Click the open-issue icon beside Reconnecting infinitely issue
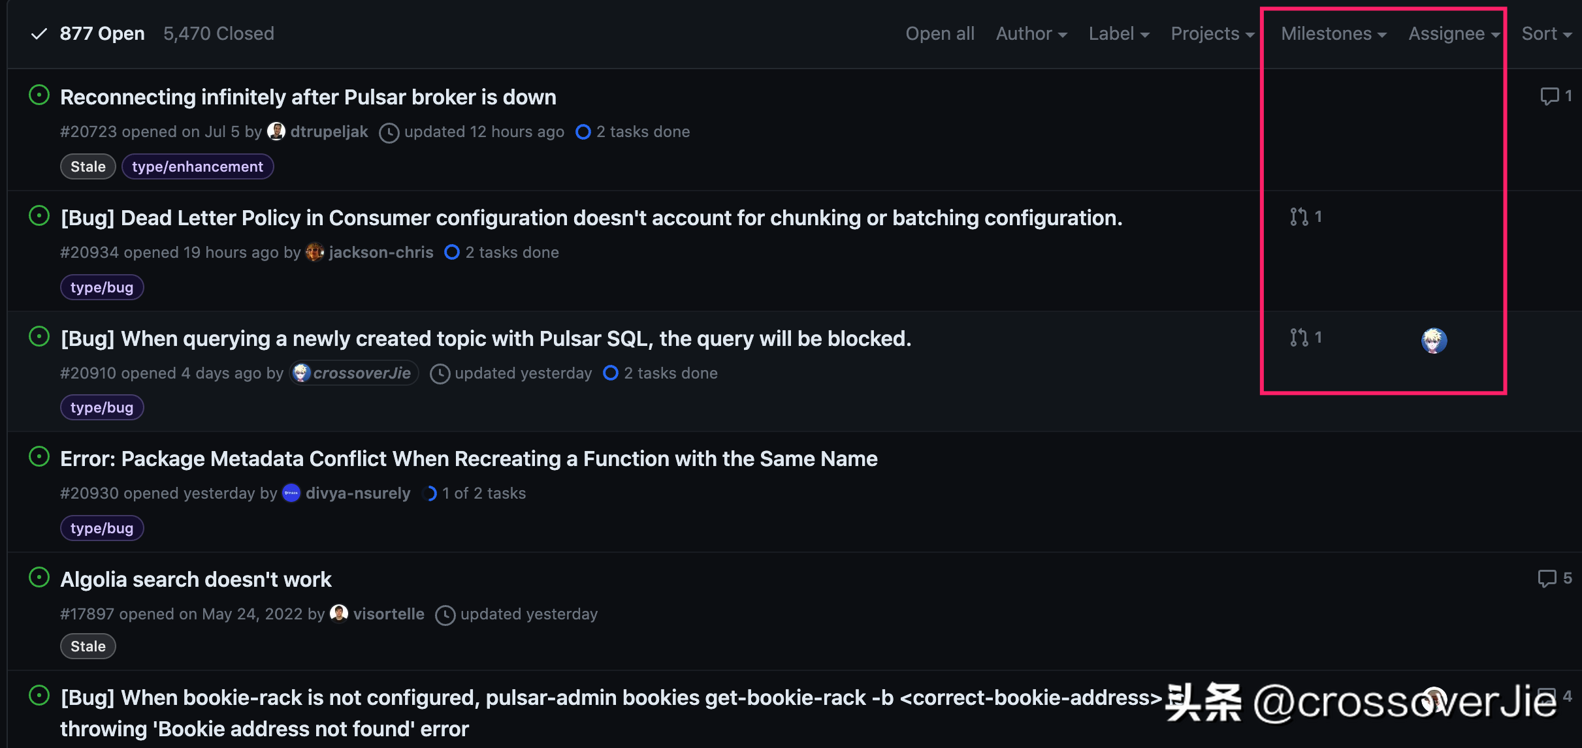Viewport: 1582px width, 748px height. tap(39, 96)
